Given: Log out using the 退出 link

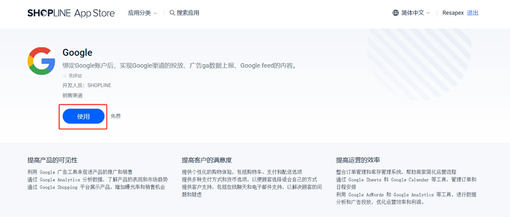Looking at the screenshot, I should [x=473, y=13].
